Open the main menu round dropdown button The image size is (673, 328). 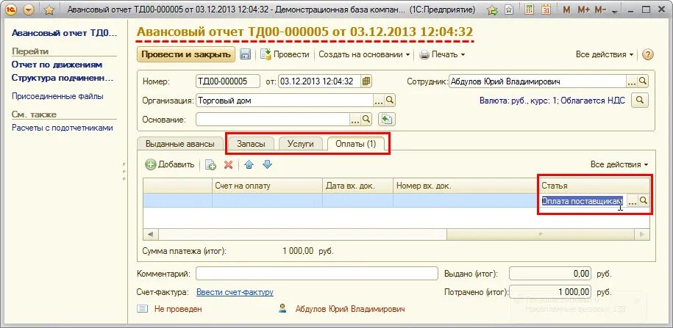29,10
